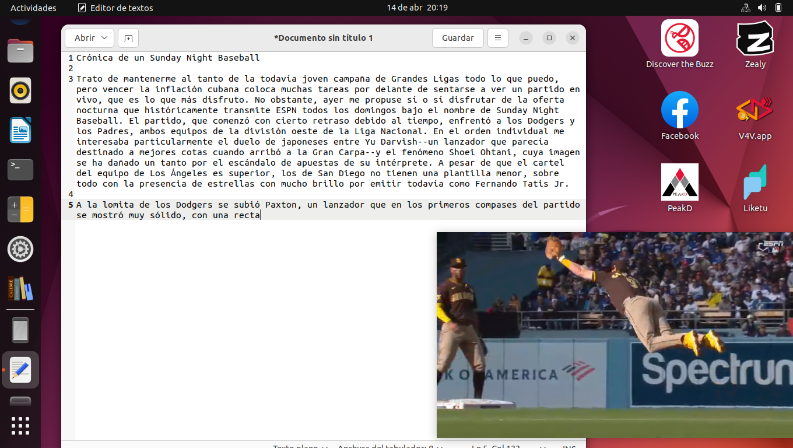Click the battery icon in the top bar
The width and height of the screenshot is (793, 448).
click(x=778, y=8)
